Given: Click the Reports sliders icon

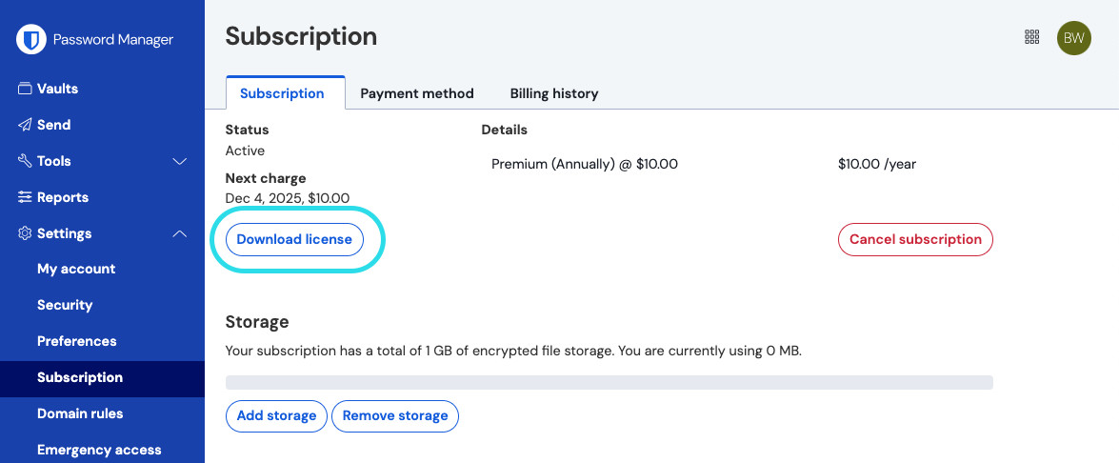Looking at the screenshot, I should click(x=25, y=197).
